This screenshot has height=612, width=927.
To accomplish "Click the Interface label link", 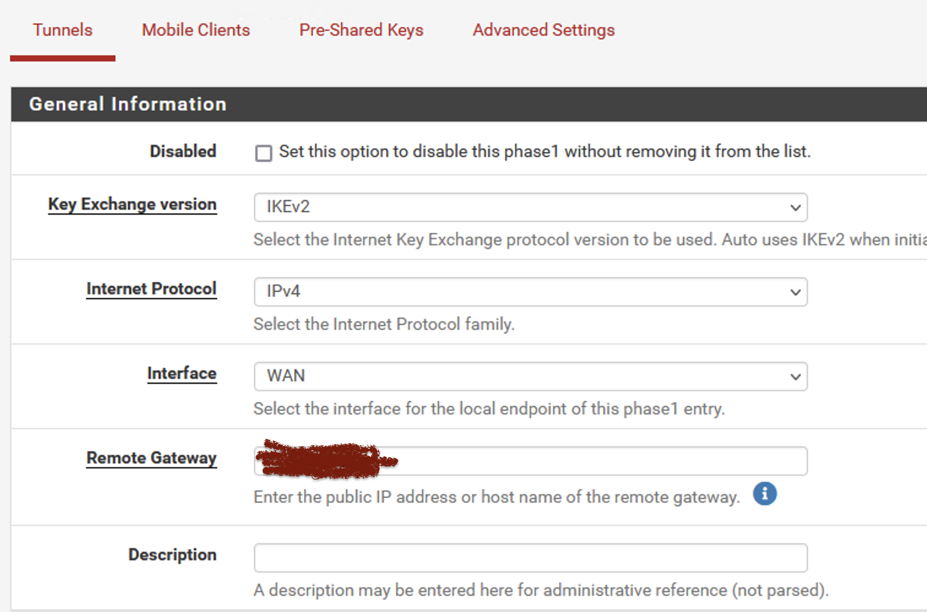I will (x=181, y=373).
